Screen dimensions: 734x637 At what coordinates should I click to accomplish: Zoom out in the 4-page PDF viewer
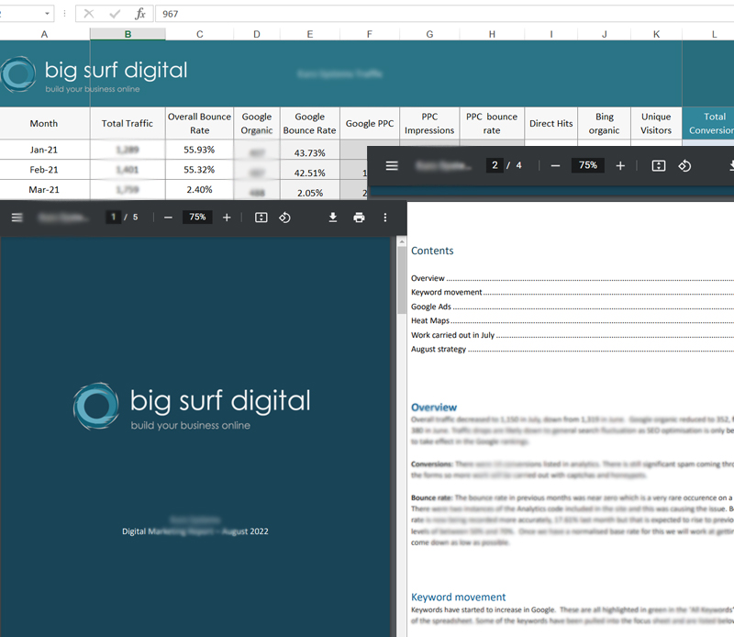pos(555,166)
